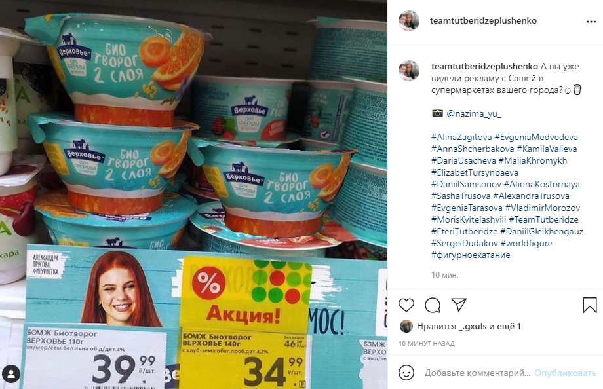The width and height of the screenshot is (603, 389).
Task: Open the header profile avatar
Action: point(409,21)
